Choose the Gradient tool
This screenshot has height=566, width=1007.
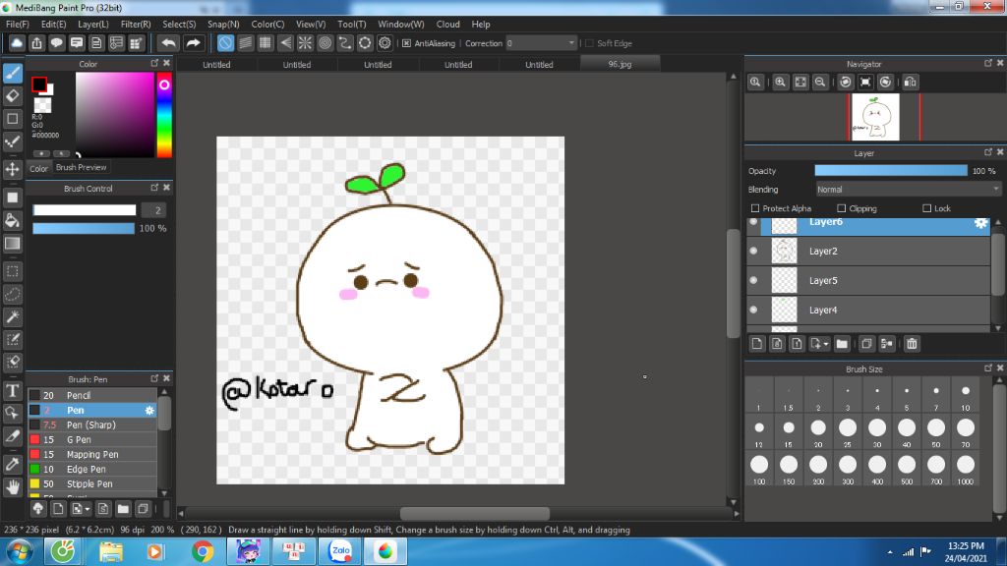point(13,244)
